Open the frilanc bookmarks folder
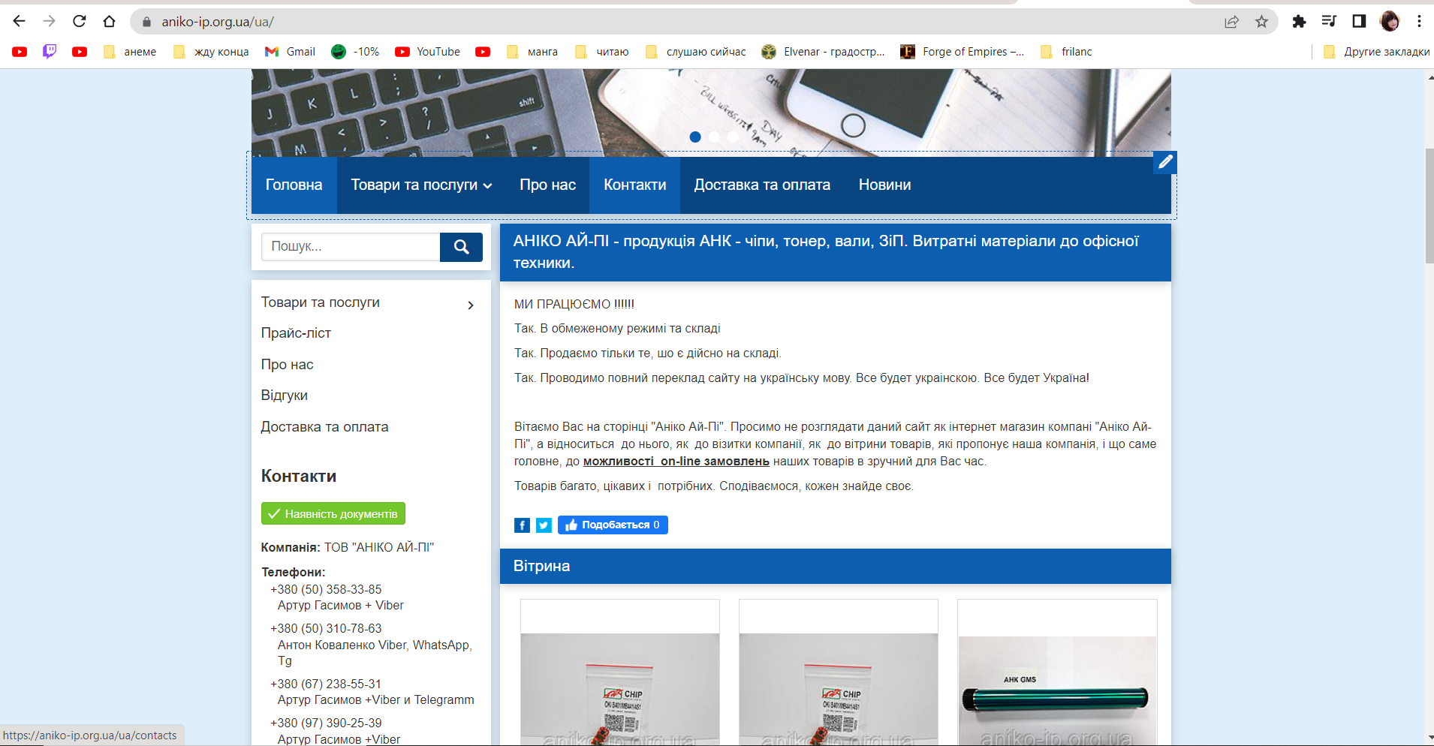 point(1067,52)
